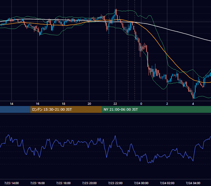Click the NY 21:00-06:00 JST session bar
This screenshot has width=211, height=186.
click(x=156, y=109)
